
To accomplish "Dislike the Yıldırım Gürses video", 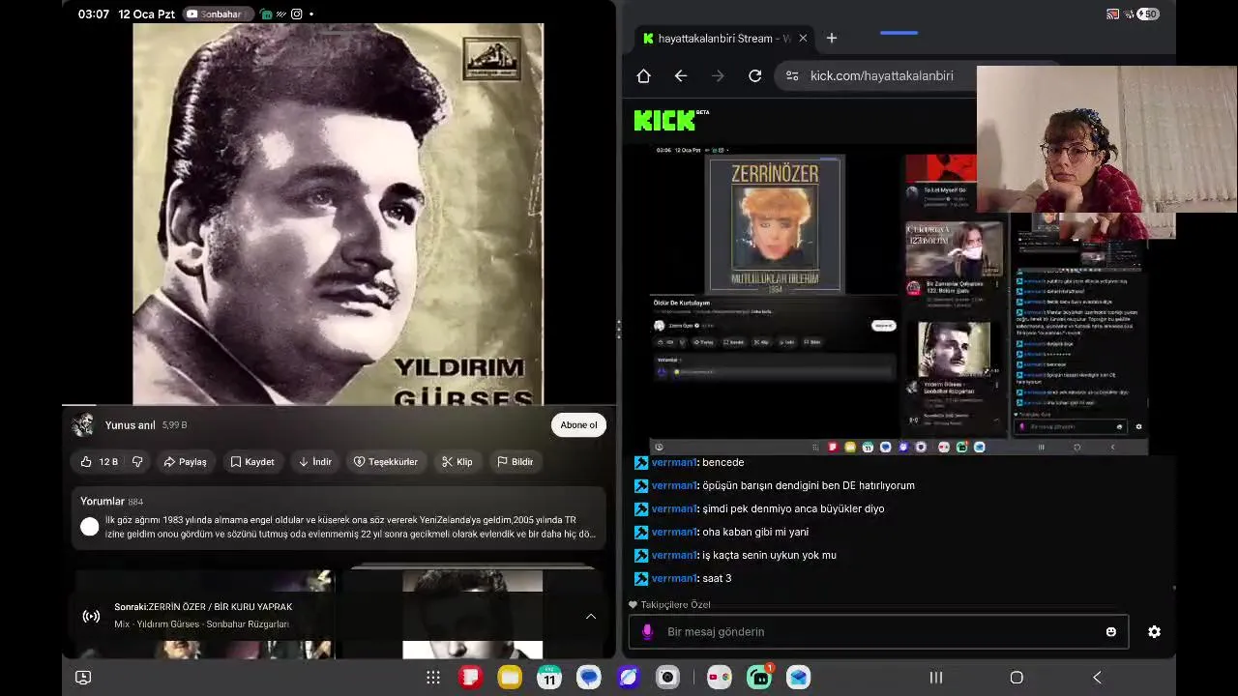I will point(137,462).
